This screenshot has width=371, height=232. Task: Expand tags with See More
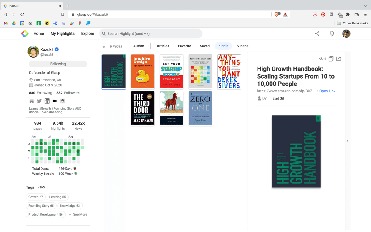pos(78,214)
